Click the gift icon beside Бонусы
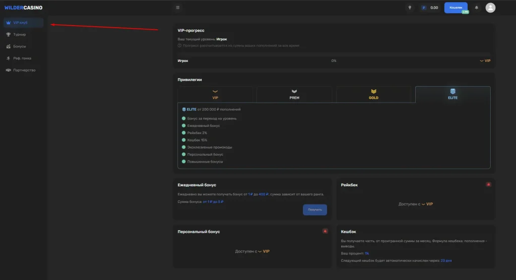The height and width of the screenshot is (280, 516). tap(8, 46)
